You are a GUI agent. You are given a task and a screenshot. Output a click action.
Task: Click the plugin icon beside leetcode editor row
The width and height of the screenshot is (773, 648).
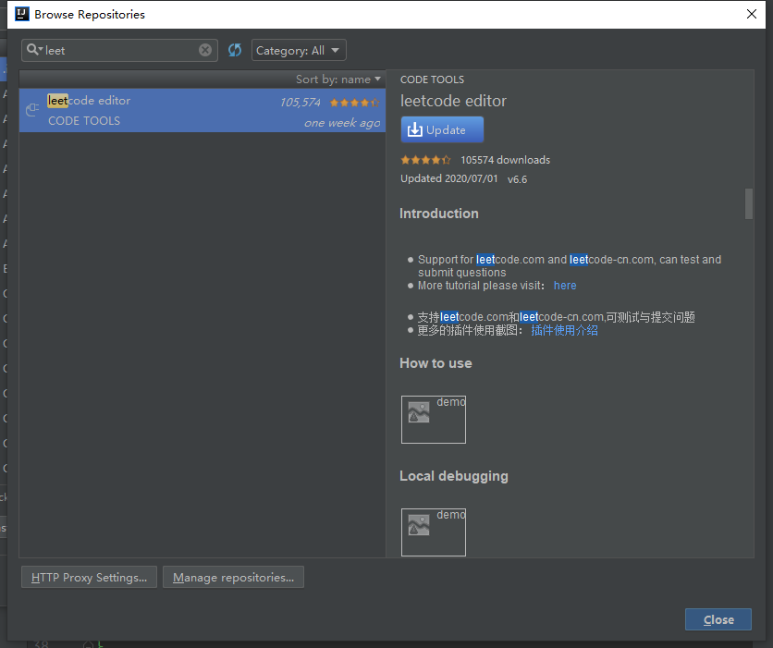[32, 109]
